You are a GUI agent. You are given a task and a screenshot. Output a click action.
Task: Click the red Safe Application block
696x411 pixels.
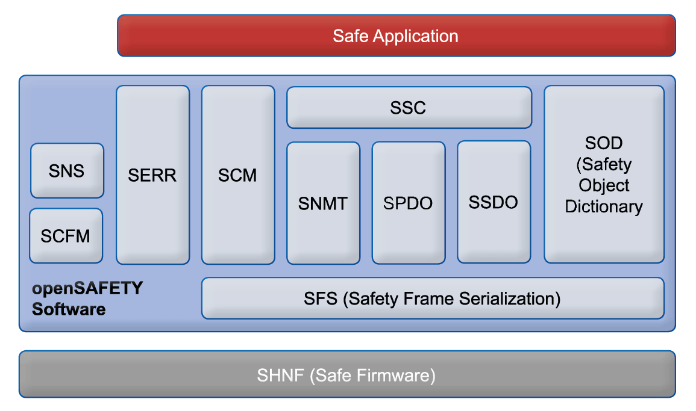(397, 36)
